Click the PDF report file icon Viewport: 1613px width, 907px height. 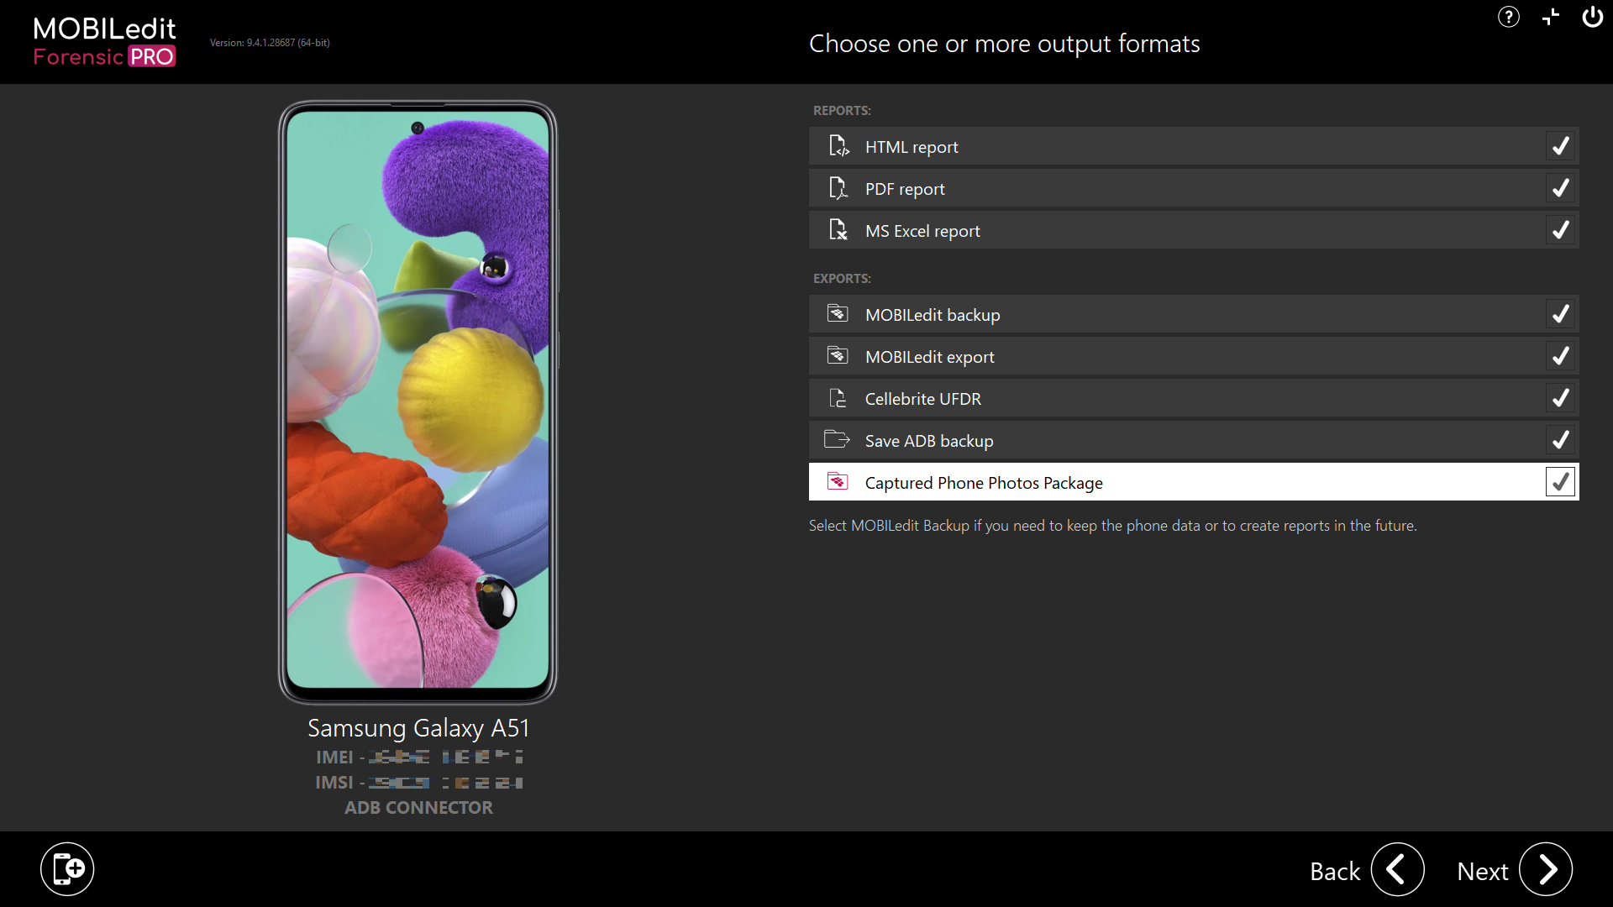click(x=838, y=188)
